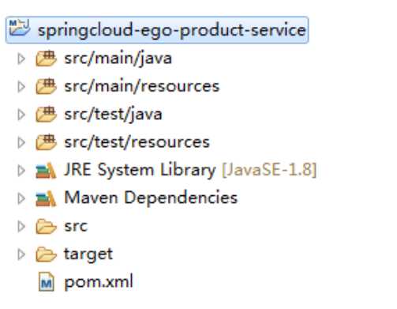Click the src/test/resources package folder icon
Image resolution: width=397 pixels, height=309 pixels.
46,142
